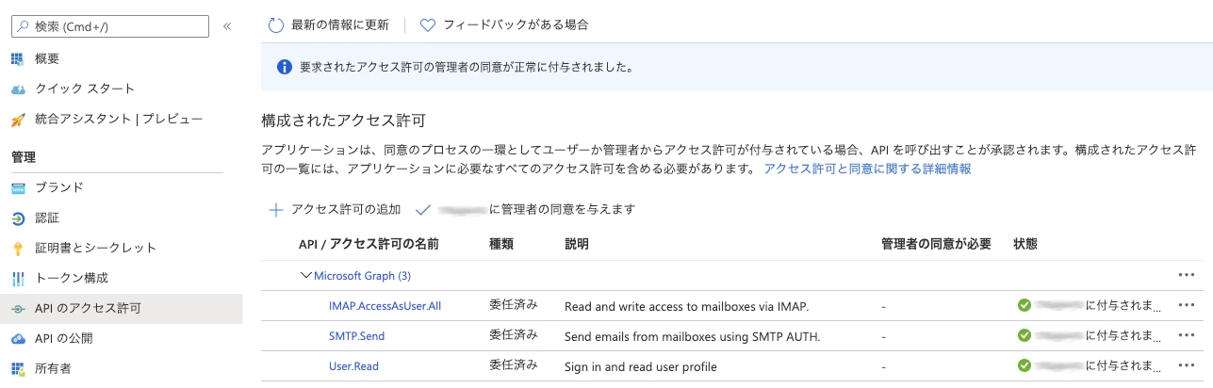Click the 構成されたアクセス許可 heading

pyautogui.click(x=343, y=121)
